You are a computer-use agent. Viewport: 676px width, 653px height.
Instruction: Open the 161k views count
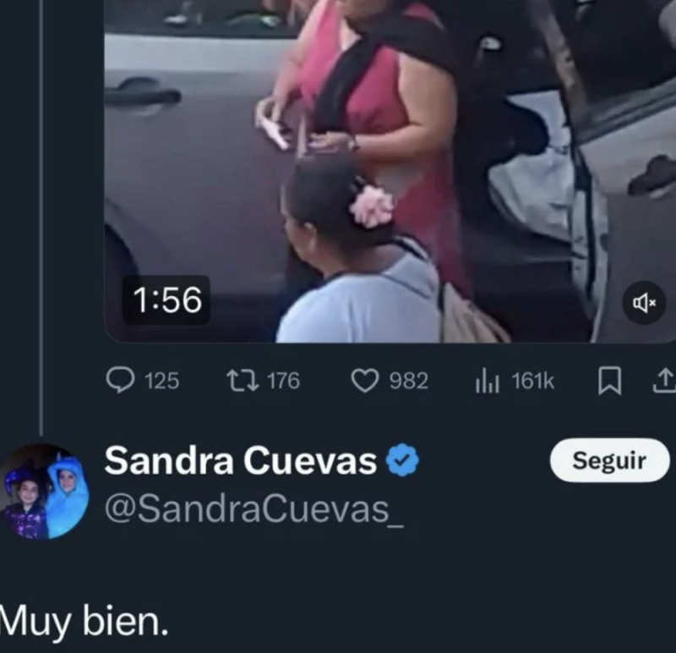(532, 381)
